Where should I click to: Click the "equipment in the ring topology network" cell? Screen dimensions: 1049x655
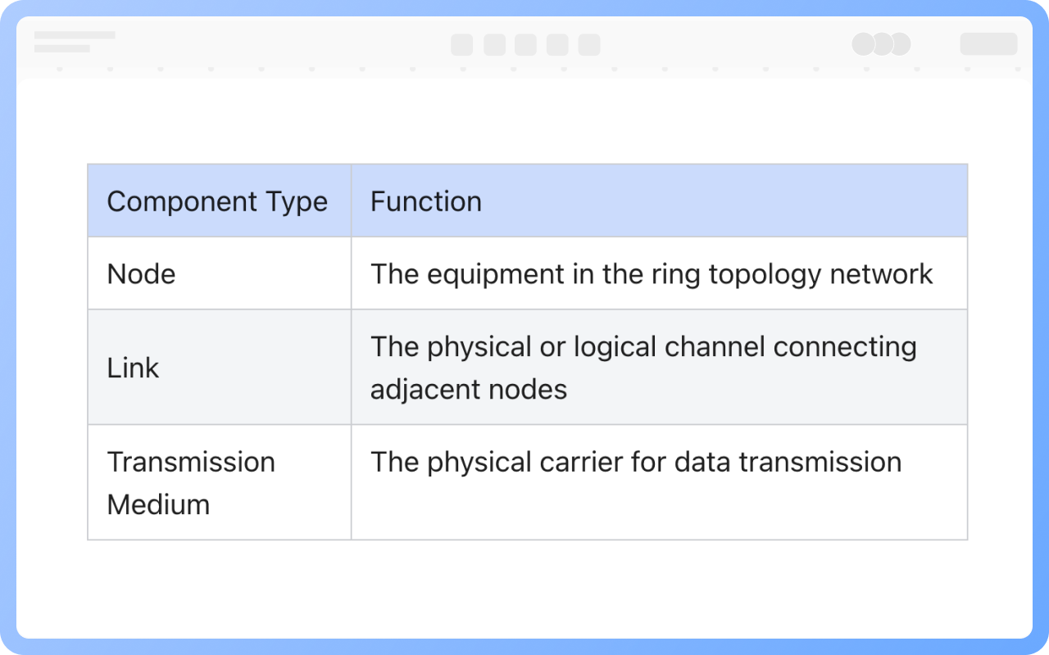(x=652, y=273)
